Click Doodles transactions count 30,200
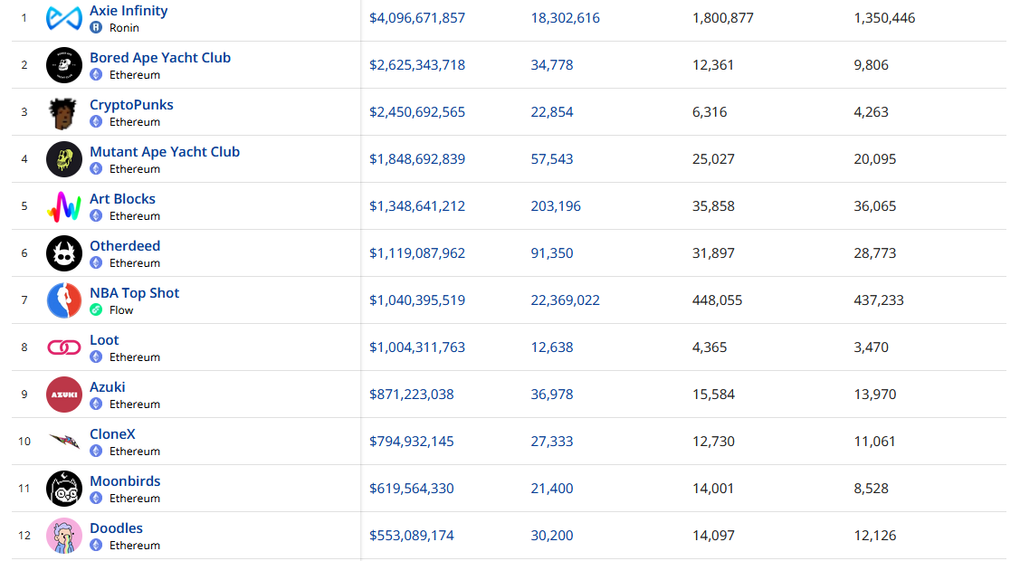This screenshot has height=561, width=1020. [552, 536]
